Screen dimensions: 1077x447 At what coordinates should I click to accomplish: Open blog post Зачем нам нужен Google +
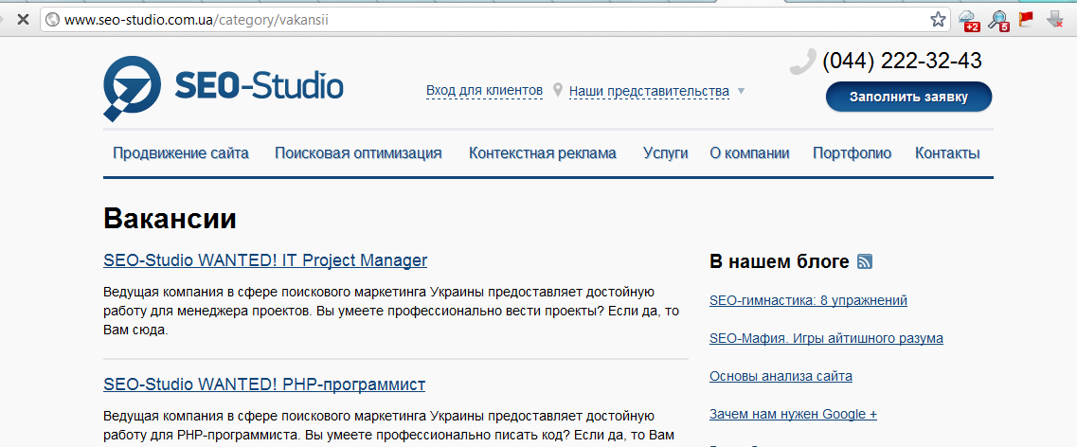click(x=793, y=414)
